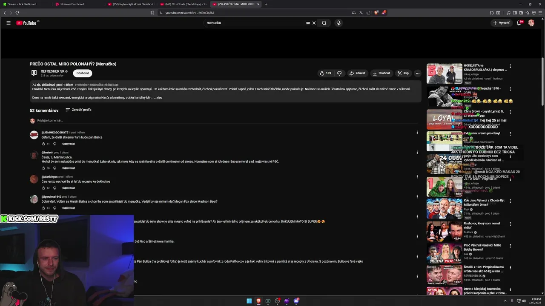Dislike the video with thumbs down
The image size is (545, 306).
click(339, 73)
